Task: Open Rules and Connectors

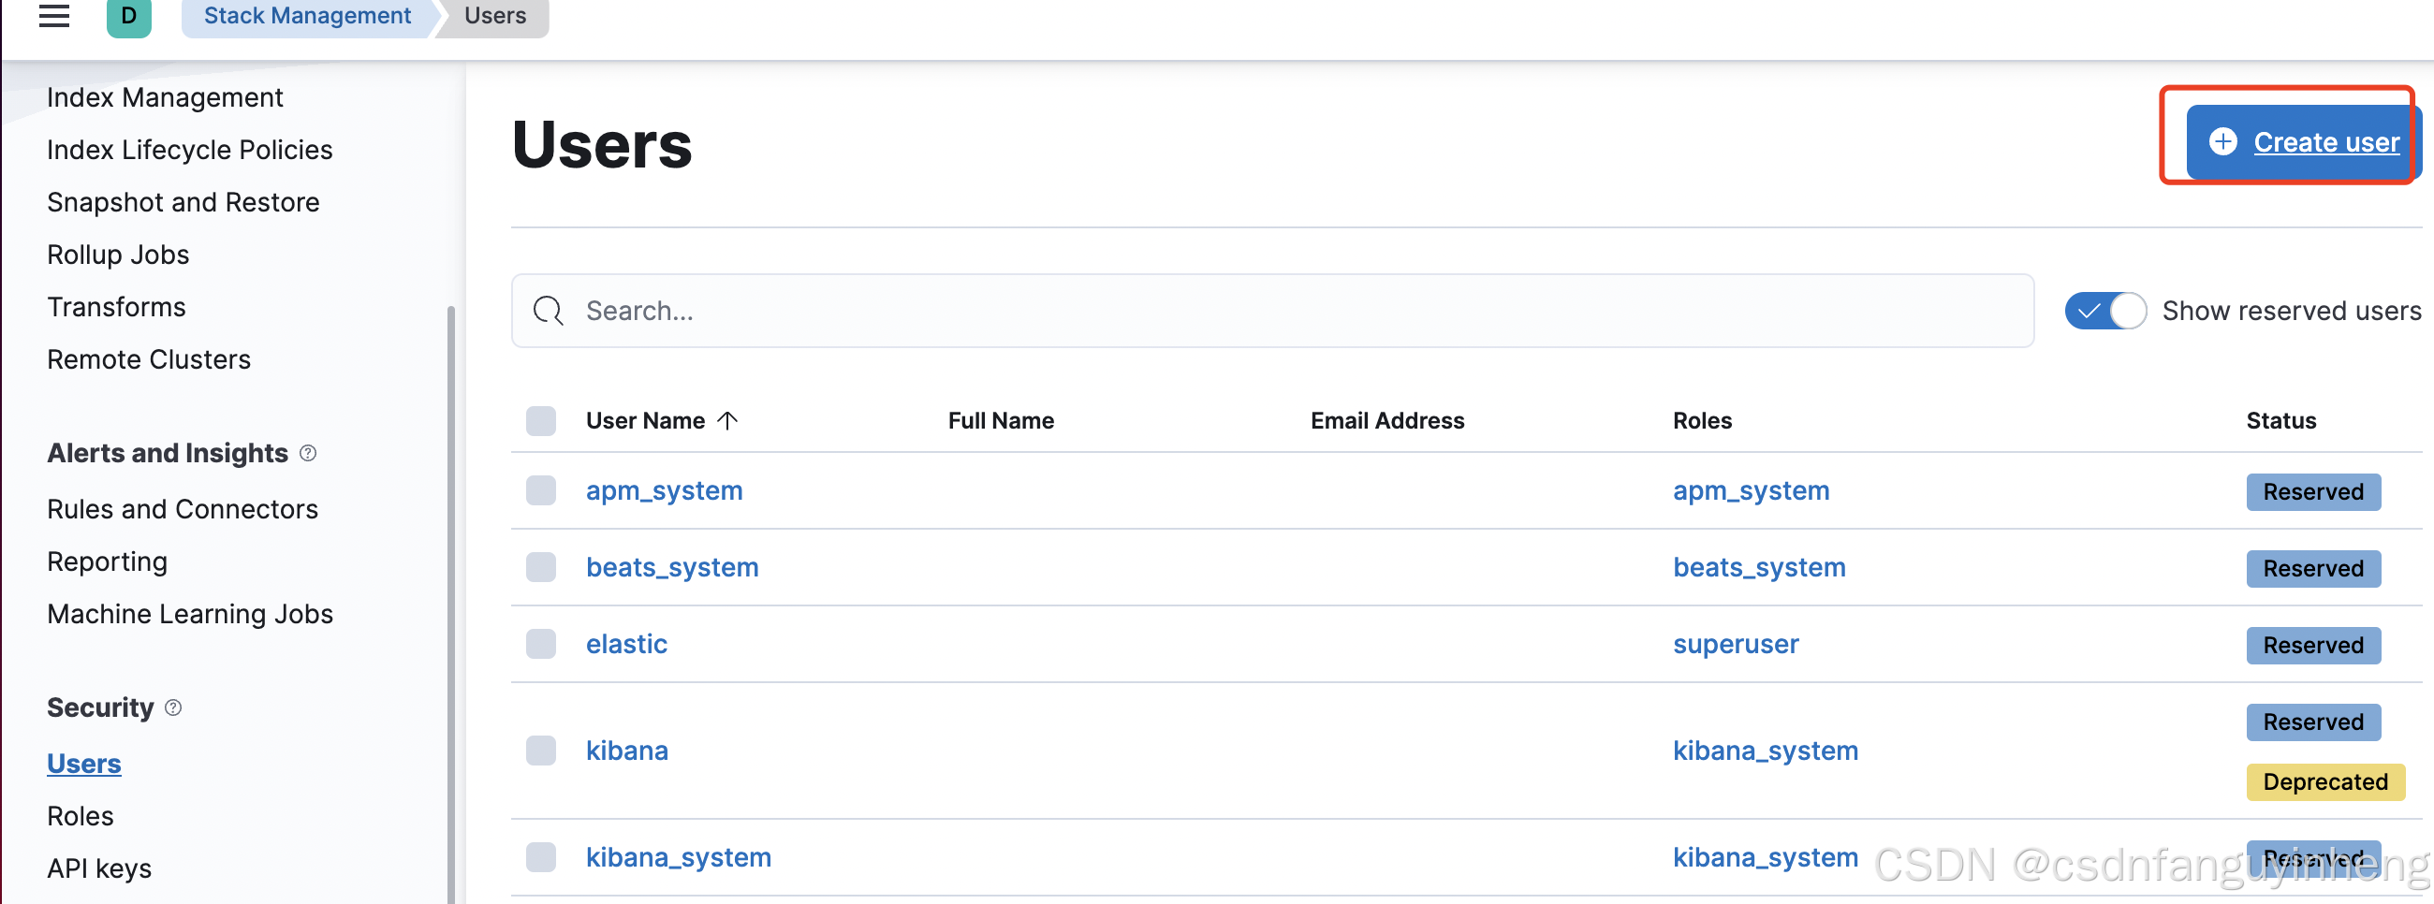Action: point(183,509)
